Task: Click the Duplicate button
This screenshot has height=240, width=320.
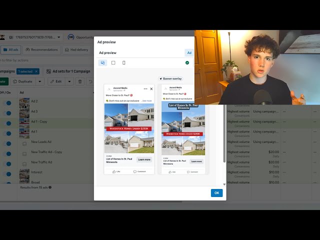Action: (23, 81)
